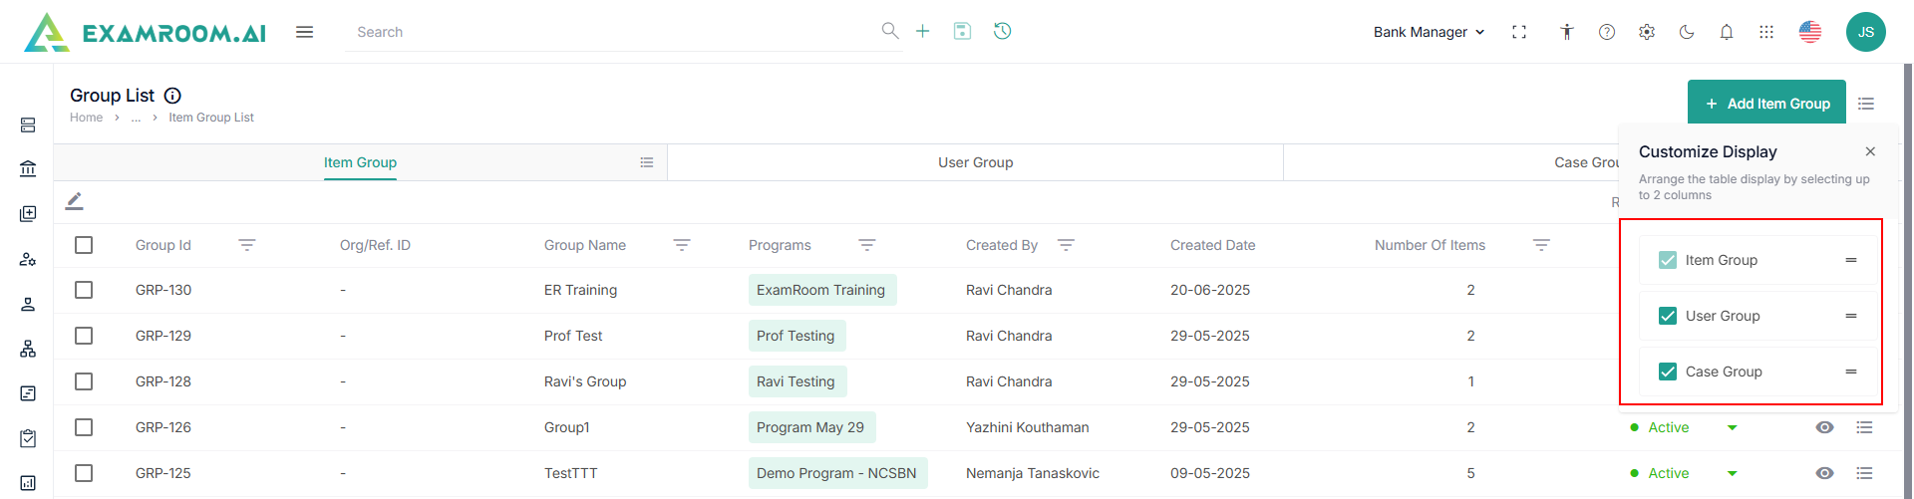Switch to the User Group tab
Image resolution: width=1914 pixels, height=499 pixels.
coord(975,162)
